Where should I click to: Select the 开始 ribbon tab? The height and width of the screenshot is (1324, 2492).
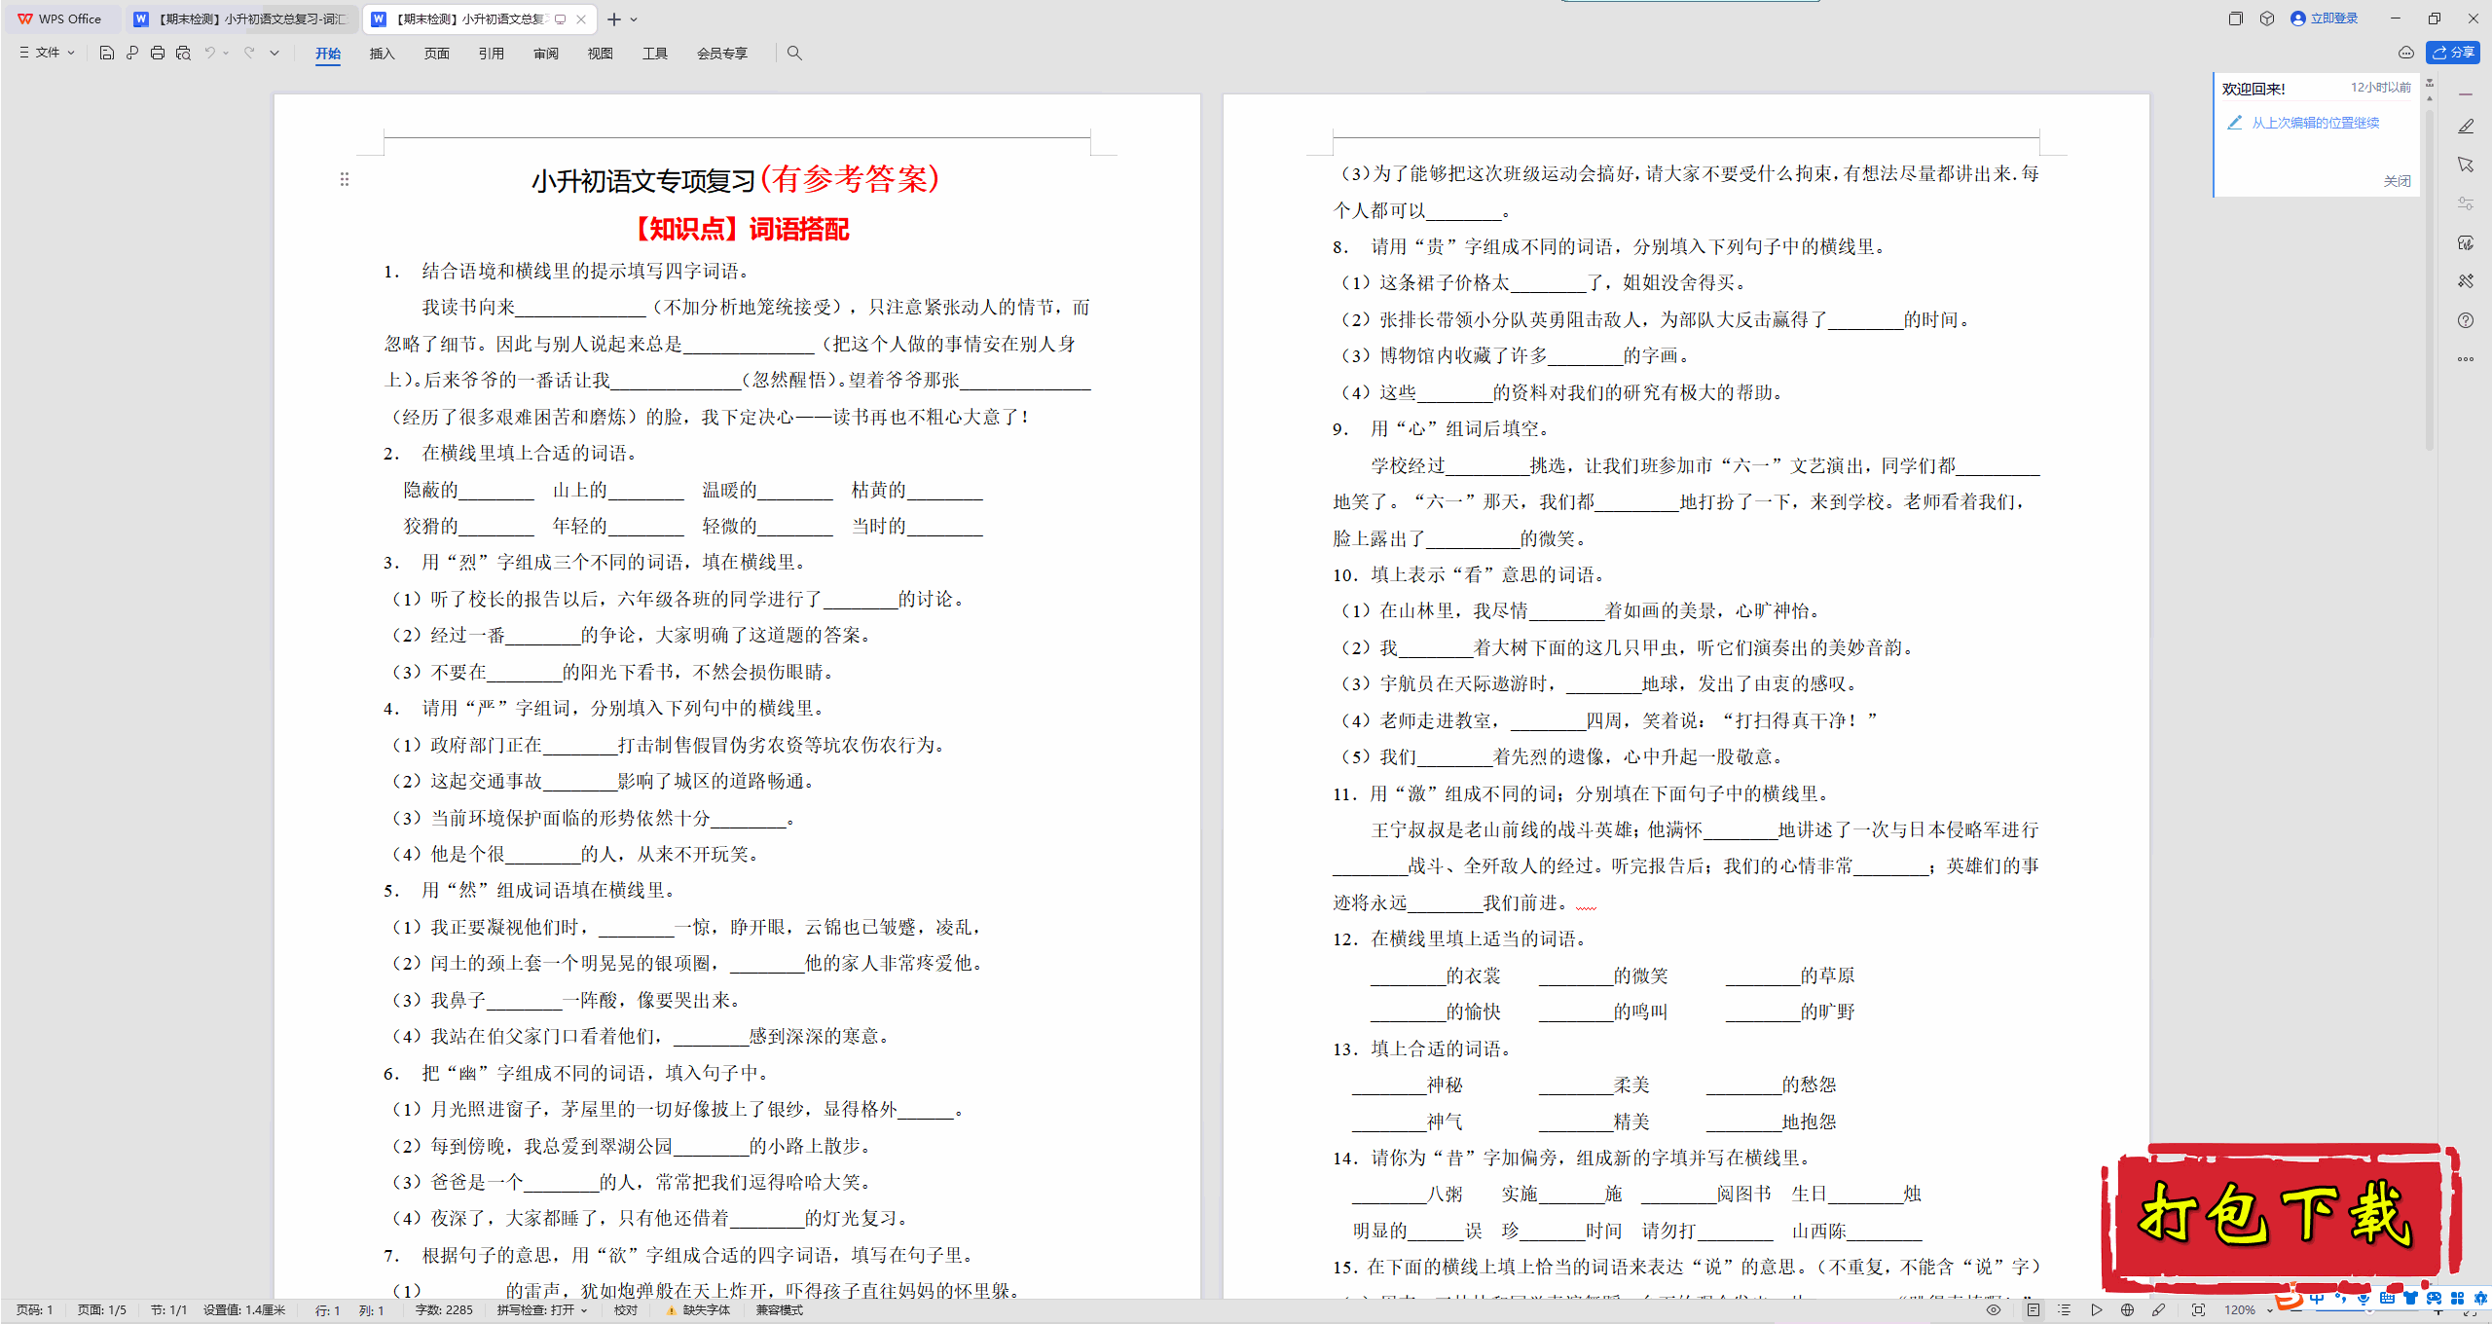click(328, 54)
